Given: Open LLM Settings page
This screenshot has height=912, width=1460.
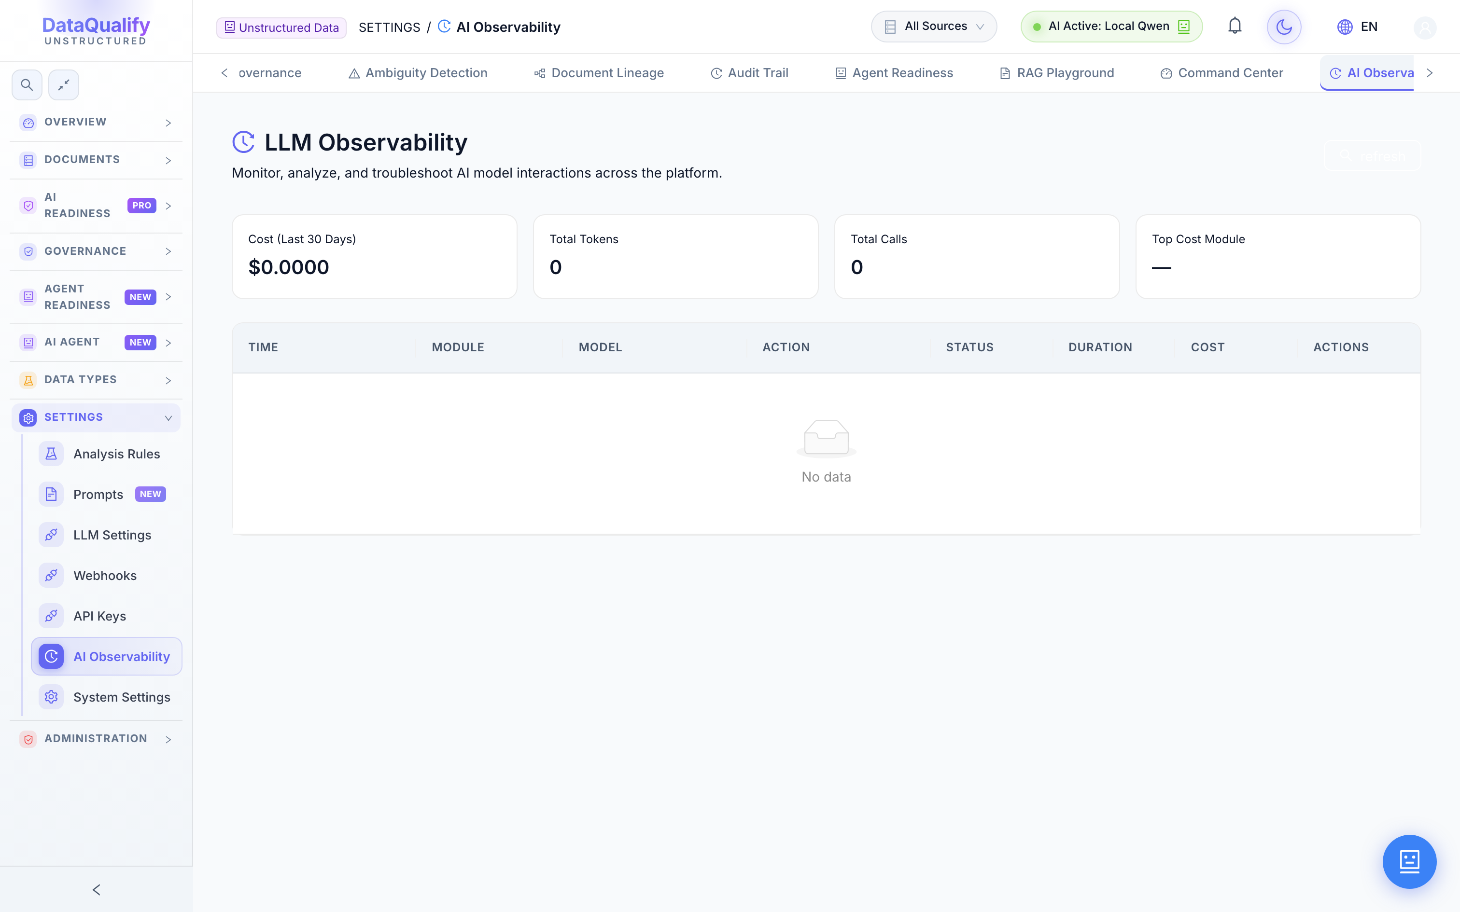Looking at the screenshot, I should 107,535.
